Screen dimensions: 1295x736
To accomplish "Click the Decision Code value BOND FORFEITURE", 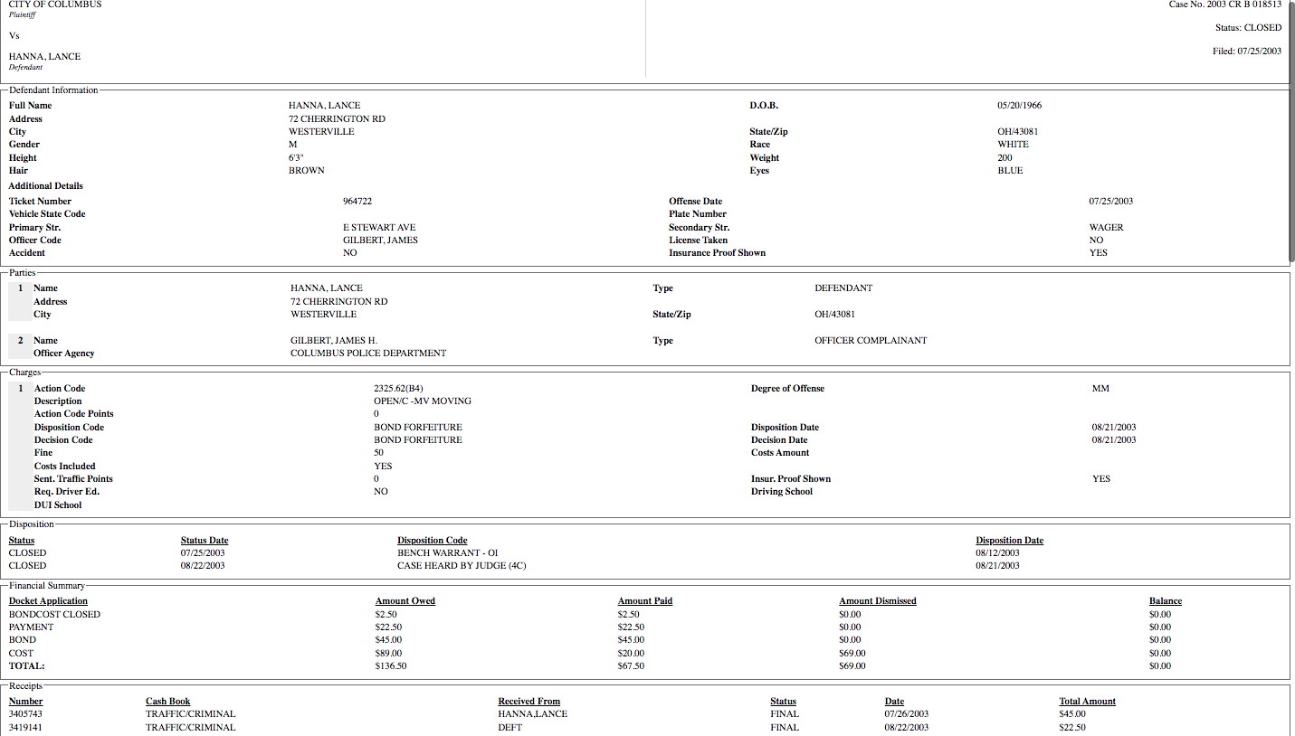I will point(418,440).
